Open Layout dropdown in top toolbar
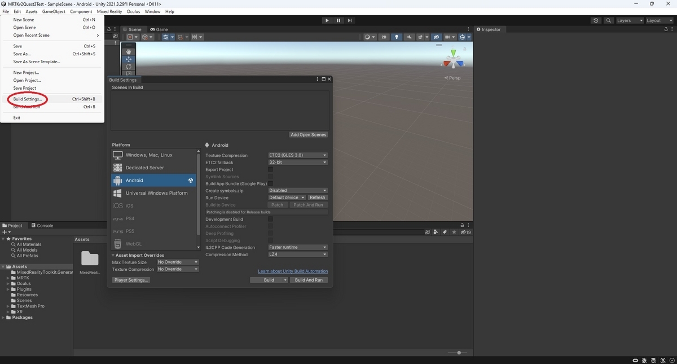677x364 pixels. (x=659, y=20)
